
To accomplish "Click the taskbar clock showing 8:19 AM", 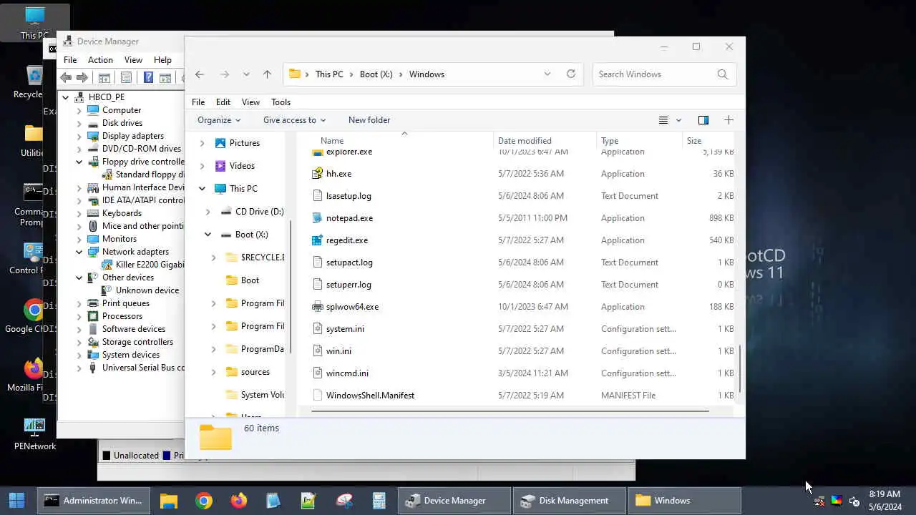I will pos(885,501).
